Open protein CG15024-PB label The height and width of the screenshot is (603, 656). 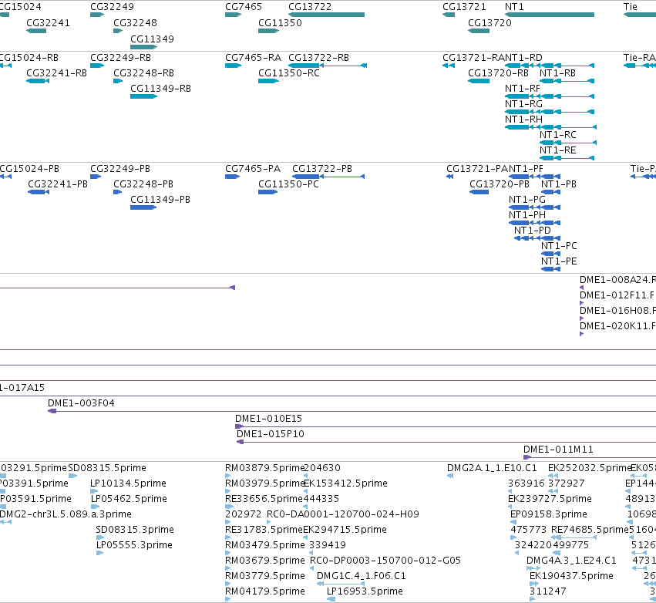tap(29, 169)
